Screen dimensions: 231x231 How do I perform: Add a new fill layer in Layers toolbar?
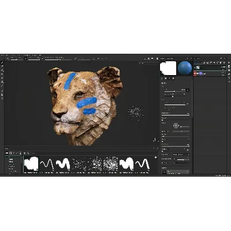214,63
